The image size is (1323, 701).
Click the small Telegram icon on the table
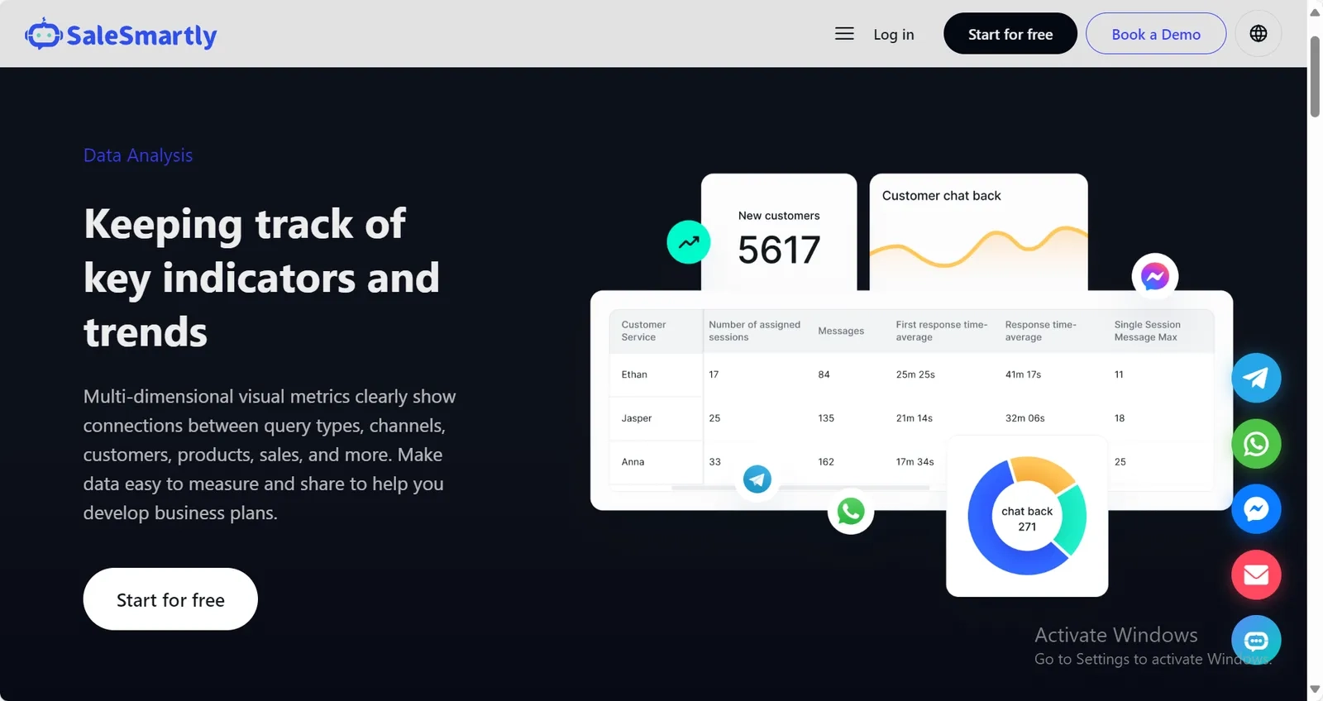pos(757,479)
